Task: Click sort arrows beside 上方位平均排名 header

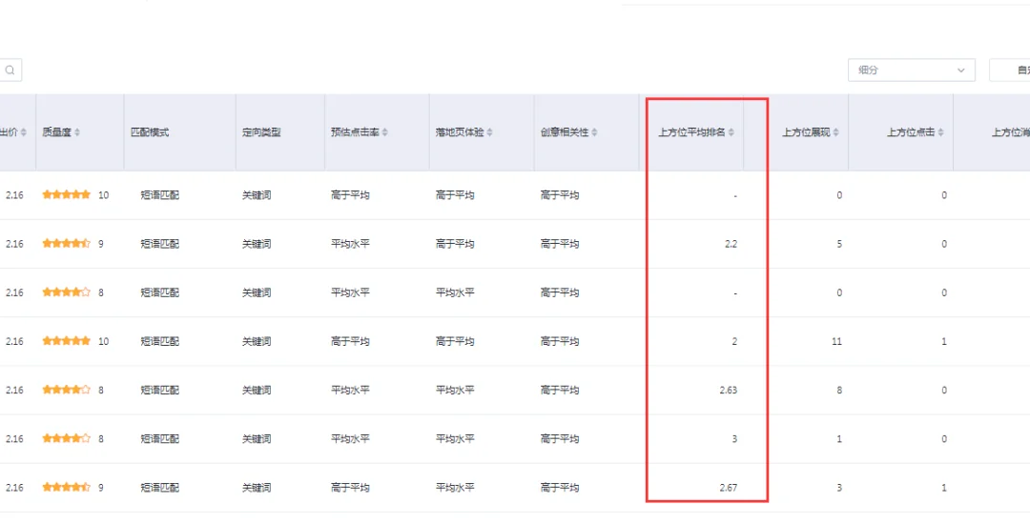Action: [731, 132]
